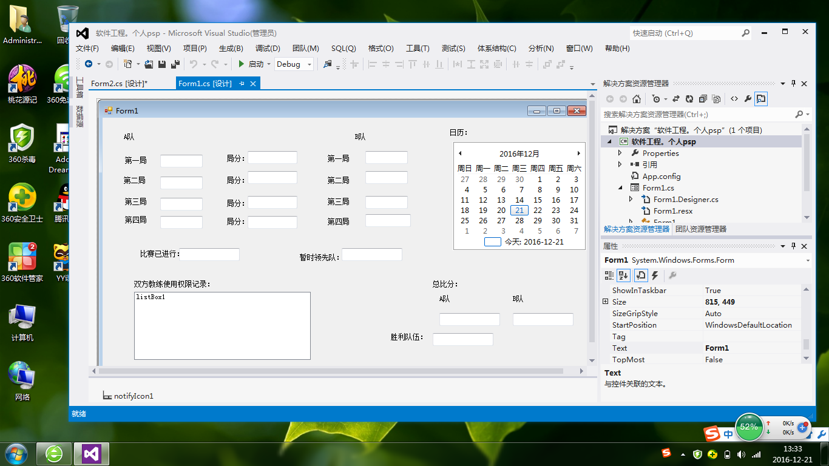Toggle Events lightning button in Properties panel

point(655,275)
